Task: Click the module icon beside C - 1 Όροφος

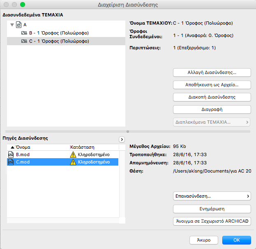Action: click(x=24, y=41)
